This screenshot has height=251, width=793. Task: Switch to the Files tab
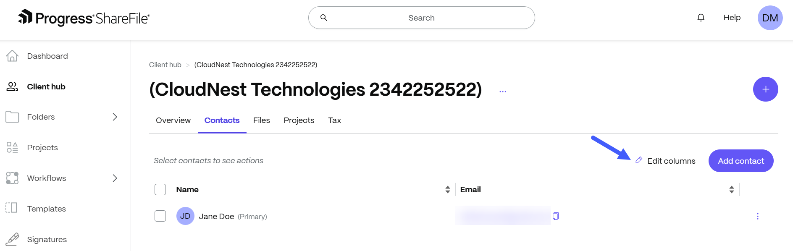pyautogui.click(x=261, y=120)
